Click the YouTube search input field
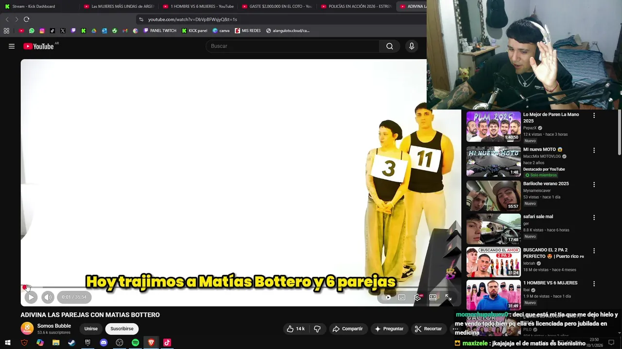Viewport: 622px width, 349px height. pyautogui.click(x=293, y=46)
